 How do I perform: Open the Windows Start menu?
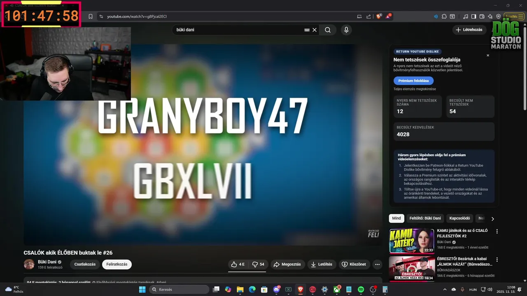(x=142, y=289)
